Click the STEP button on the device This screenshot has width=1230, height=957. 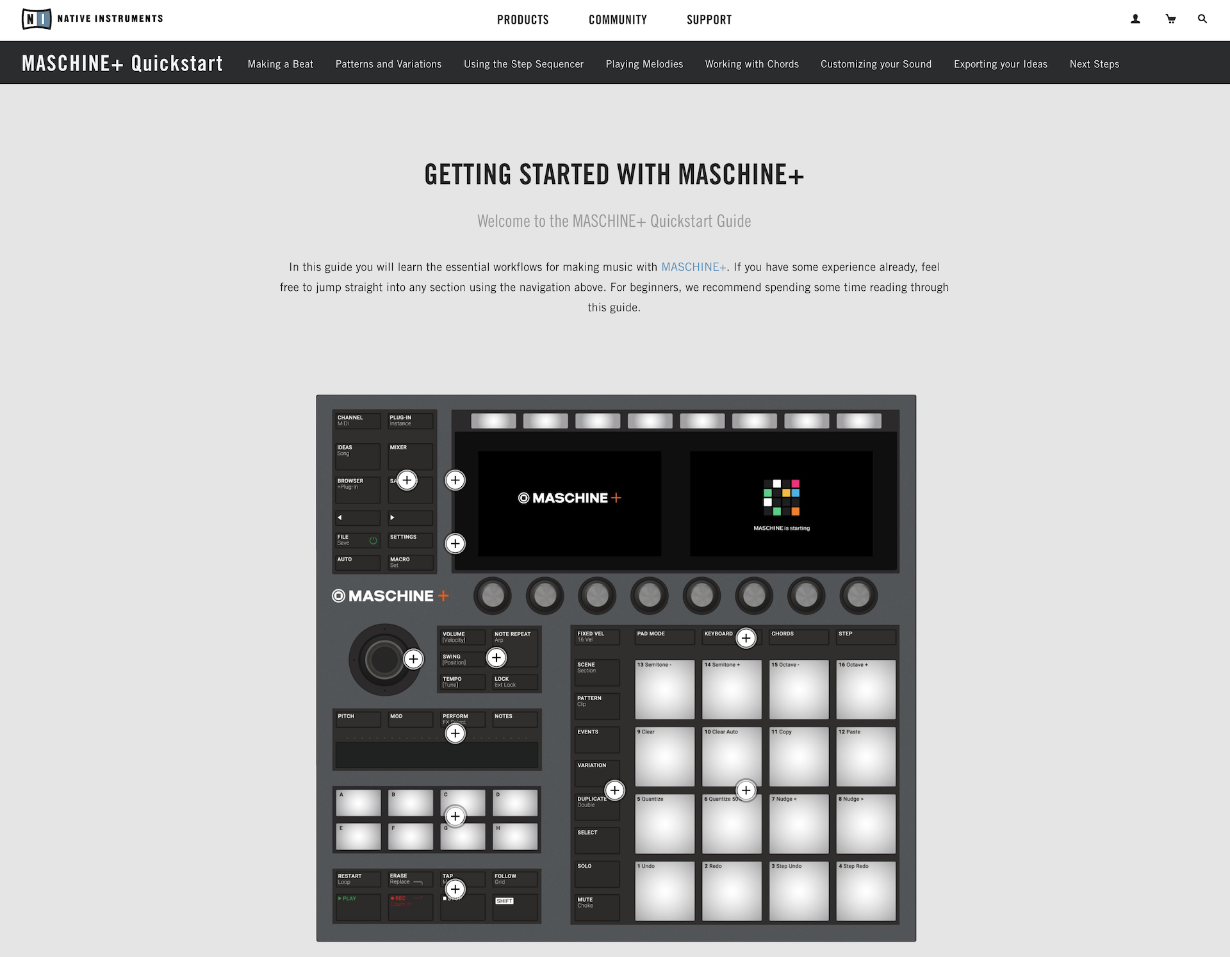click(866, 637)
